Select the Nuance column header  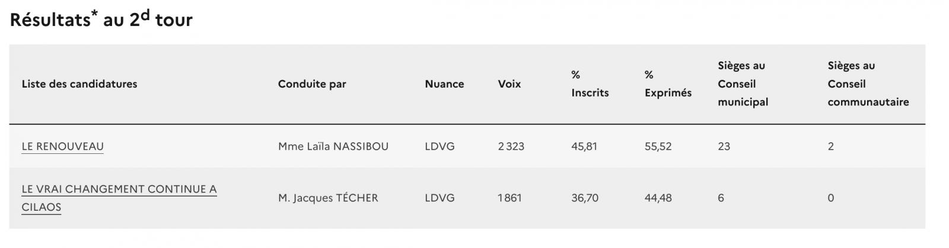click(444, 84)
